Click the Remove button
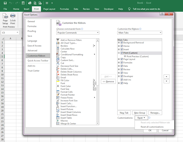This screenshot has width=183, height=142. [x=108, y=82]
